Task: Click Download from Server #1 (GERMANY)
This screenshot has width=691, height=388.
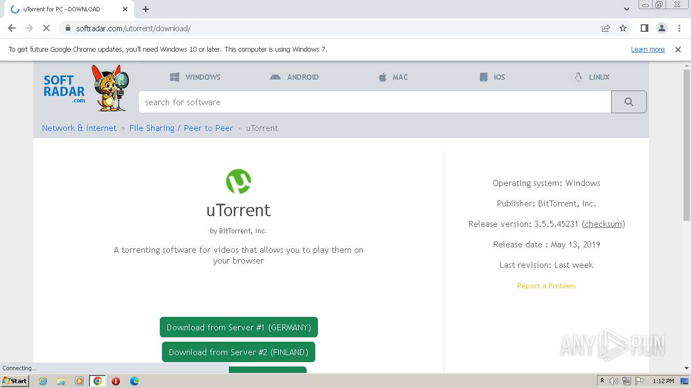Action: point(239,327)
